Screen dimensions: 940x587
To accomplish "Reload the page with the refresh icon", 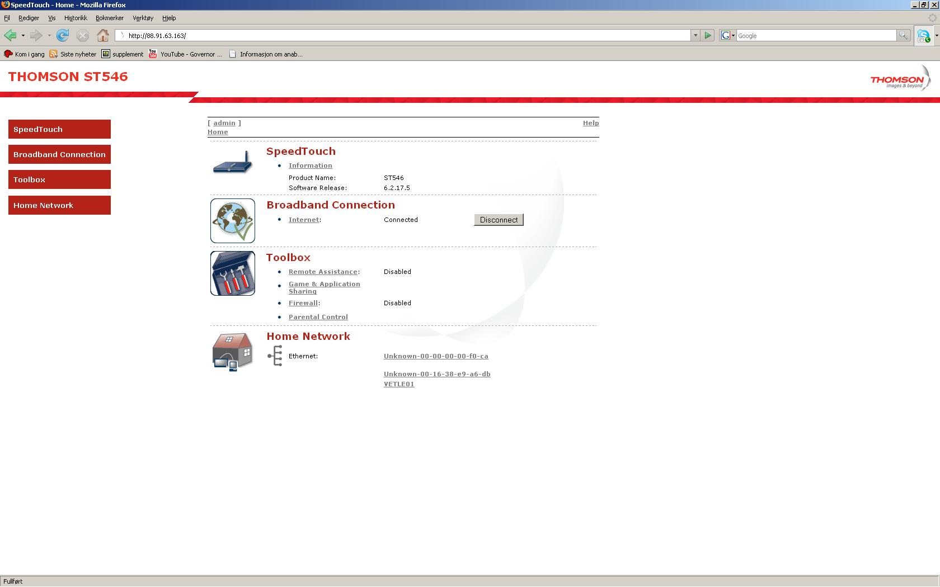I will 63,35.
